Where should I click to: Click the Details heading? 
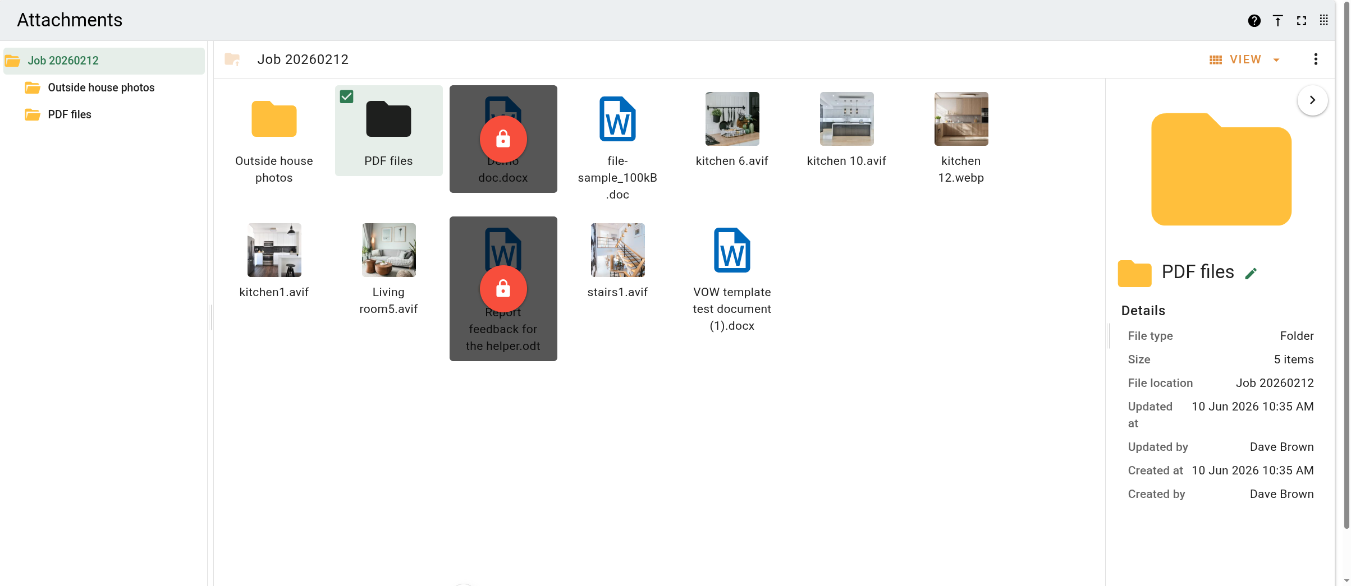click(1143, 311)
